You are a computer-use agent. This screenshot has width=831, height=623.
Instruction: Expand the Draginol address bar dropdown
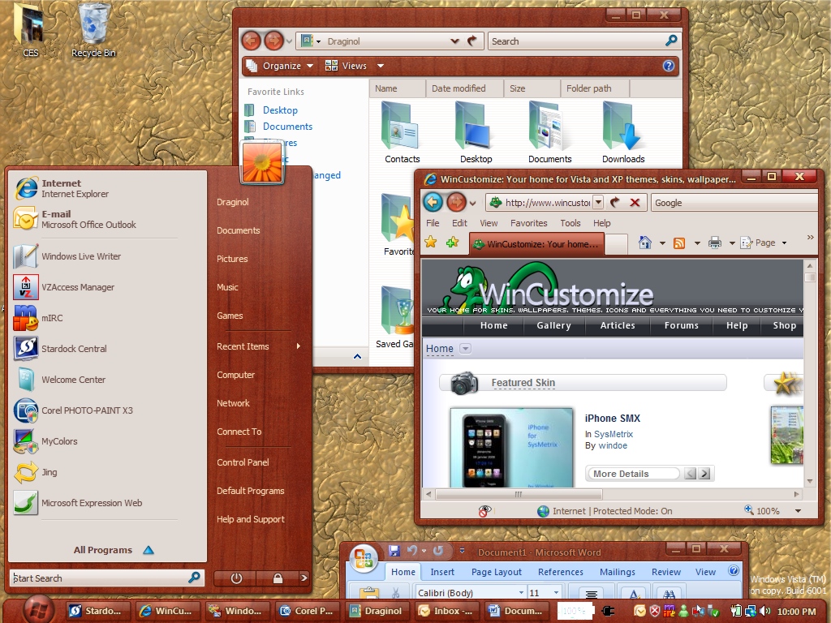[x=454, y=41]
